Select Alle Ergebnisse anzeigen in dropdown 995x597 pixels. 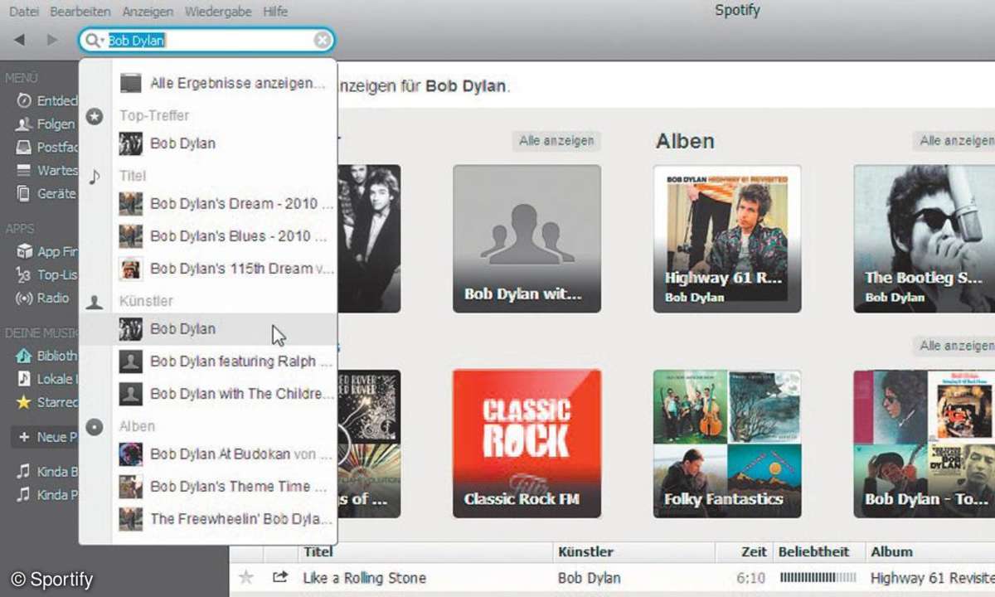225,83
